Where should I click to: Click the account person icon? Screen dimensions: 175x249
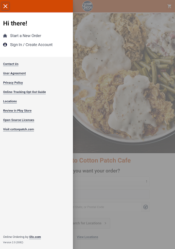tap(5, 45)
